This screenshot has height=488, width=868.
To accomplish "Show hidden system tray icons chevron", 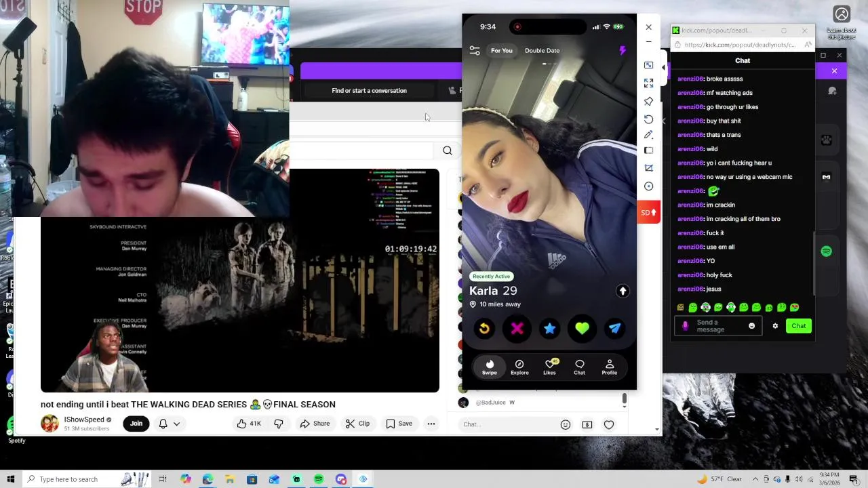I will pyautogui.click(x=755, y=479).
